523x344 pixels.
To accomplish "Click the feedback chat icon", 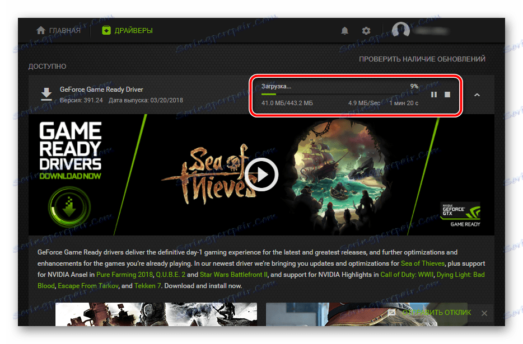I will (391, 312).
